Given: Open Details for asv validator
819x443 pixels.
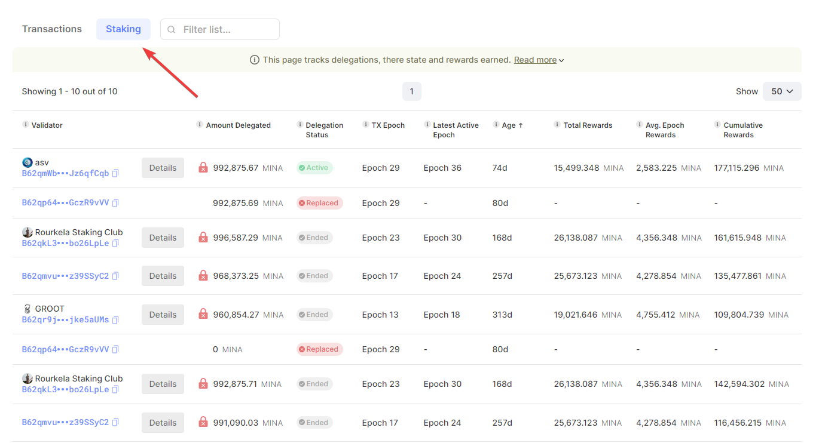Looking at the screenshot, I should point(163,168).
